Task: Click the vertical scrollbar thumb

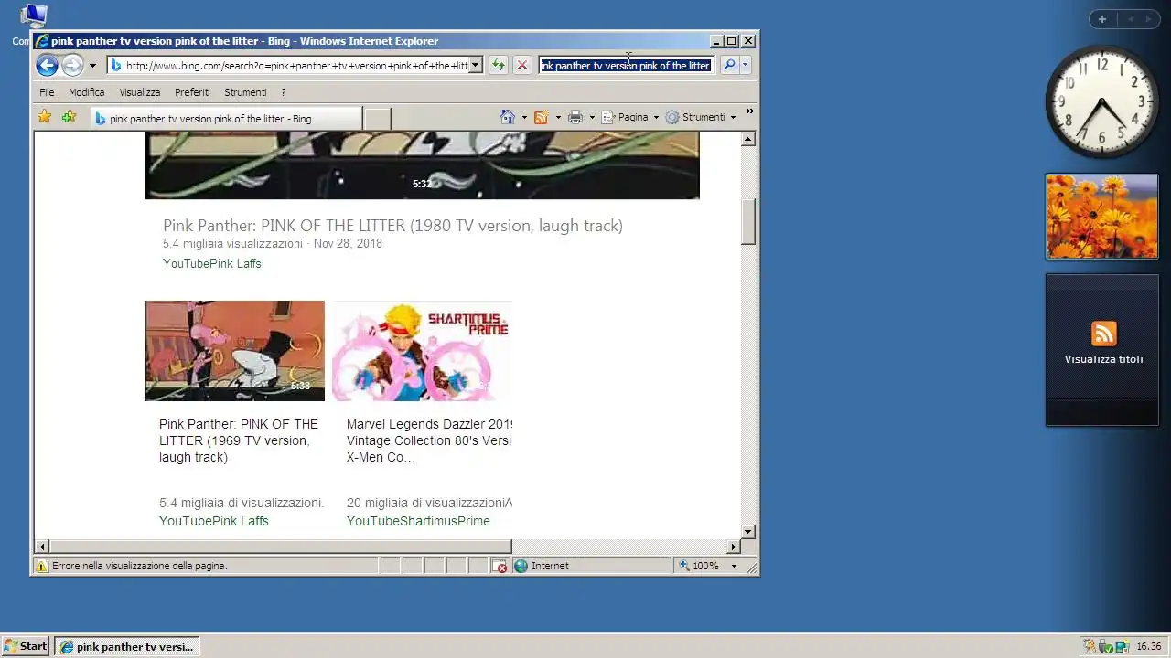Action: (747, 221)
